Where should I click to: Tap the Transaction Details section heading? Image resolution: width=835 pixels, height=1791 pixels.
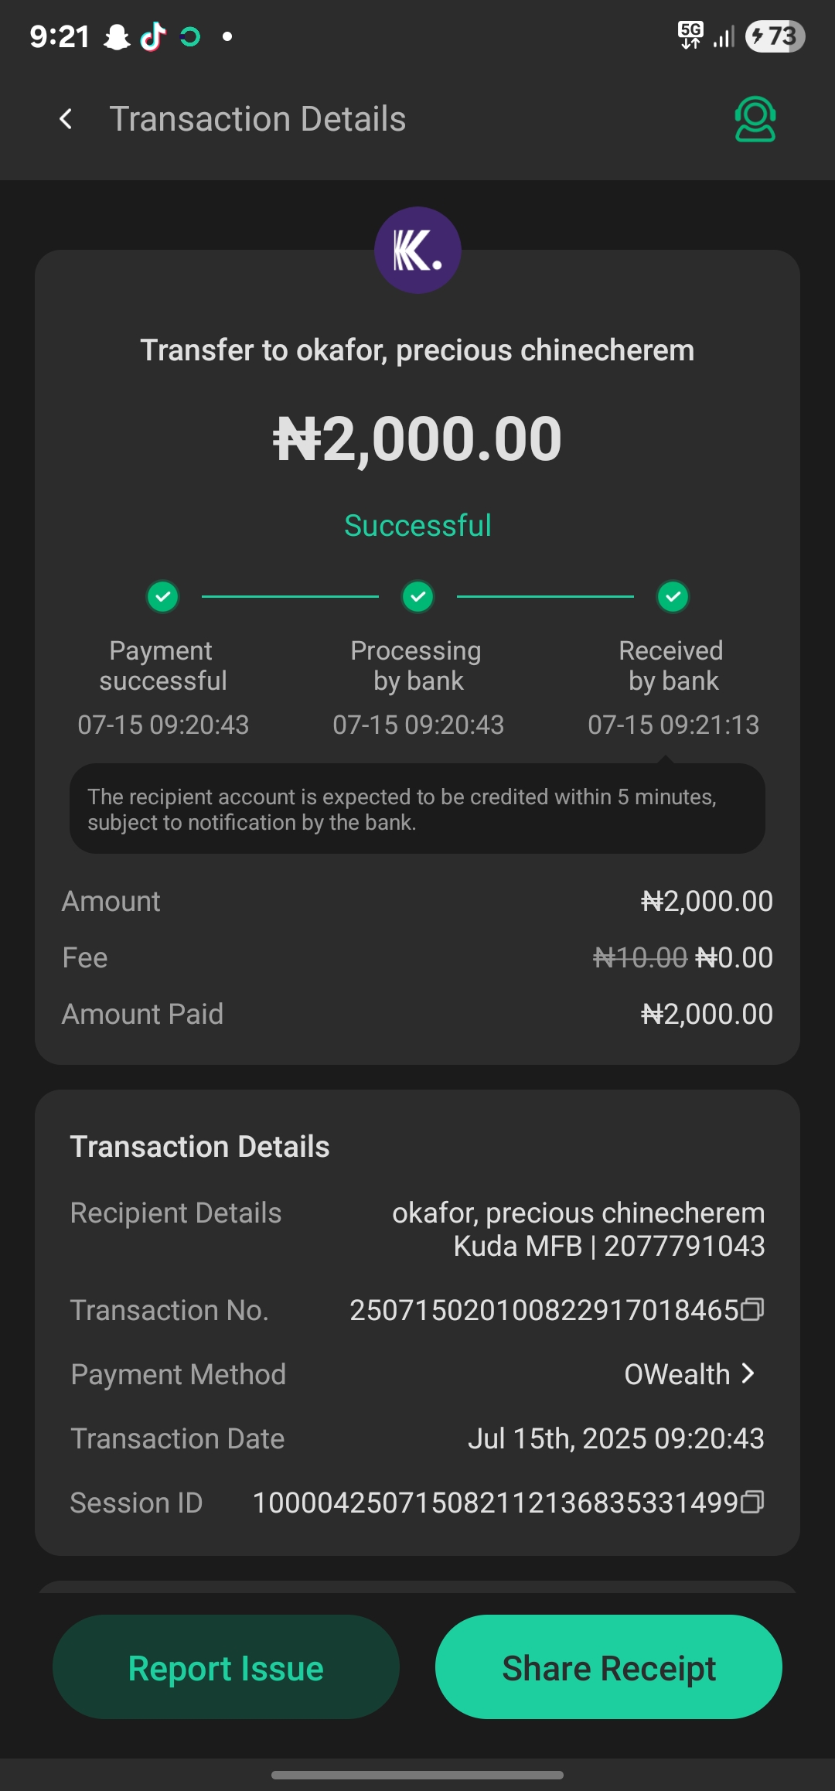(x=199, y=1146)
